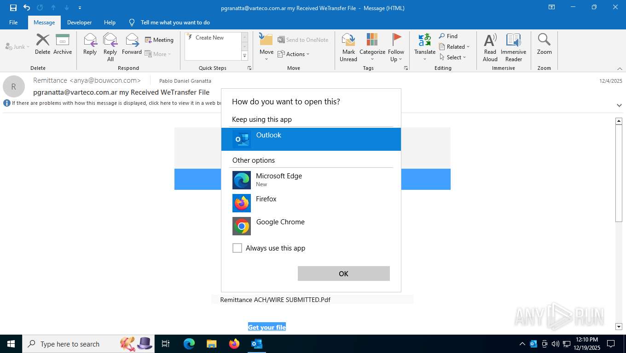Viewport: 626px width, 353px height.
Task: Show hidden system tray icons
Action: (522, 344)
